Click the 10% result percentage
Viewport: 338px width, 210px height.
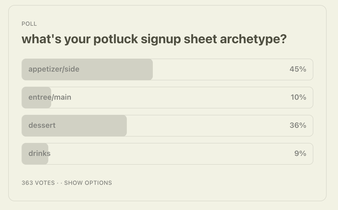coord(298,97)
